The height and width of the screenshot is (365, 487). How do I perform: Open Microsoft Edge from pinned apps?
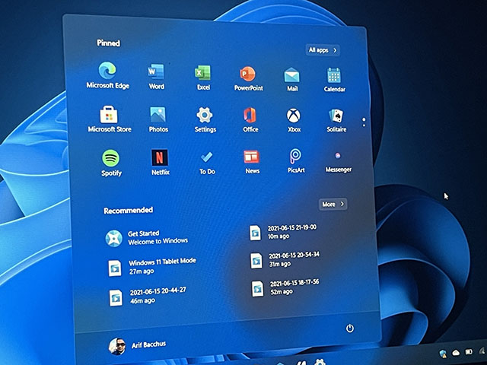(107, 75)
